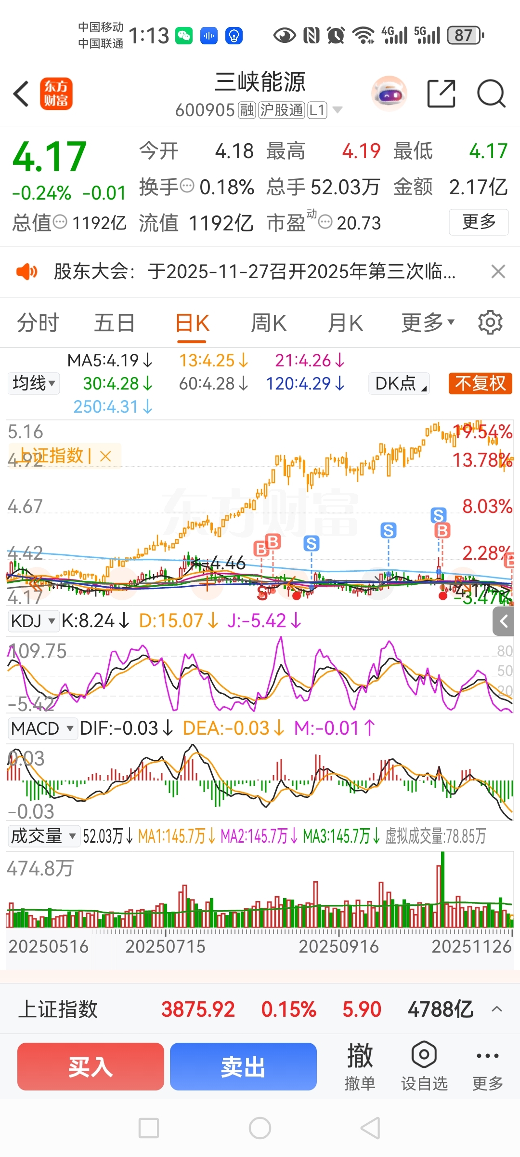Open the AI robot assistant avatar
Image resolution: width=520 pixels, height=1157 pixels.
(x=389, y=94)
